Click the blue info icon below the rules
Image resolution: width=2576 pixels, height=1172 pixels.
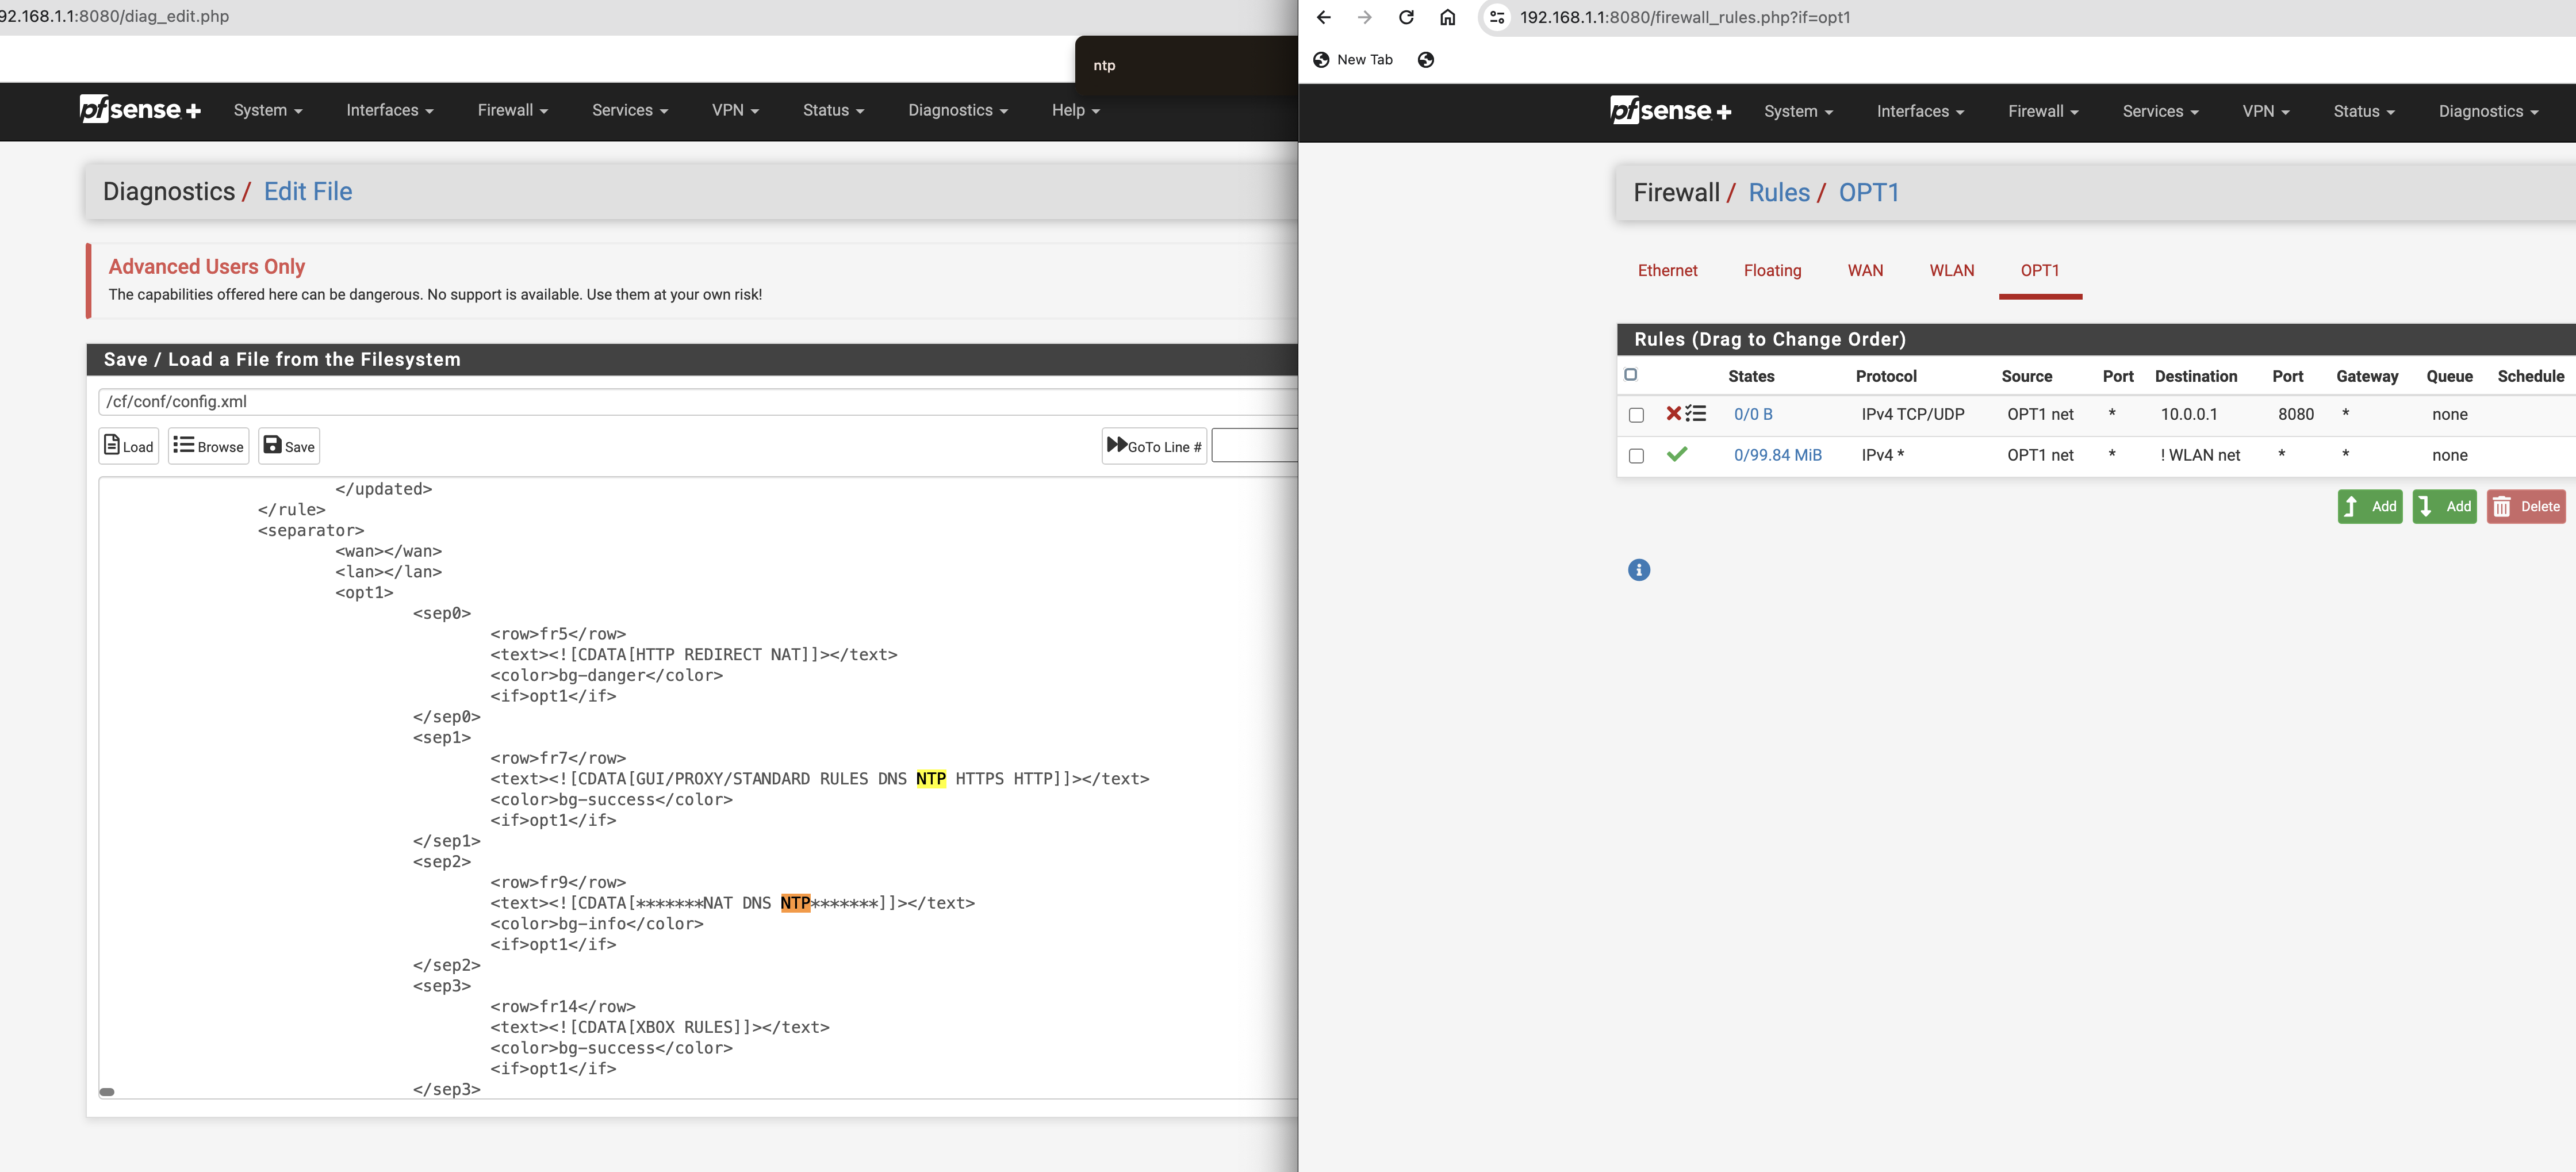tap(1640, 570)
